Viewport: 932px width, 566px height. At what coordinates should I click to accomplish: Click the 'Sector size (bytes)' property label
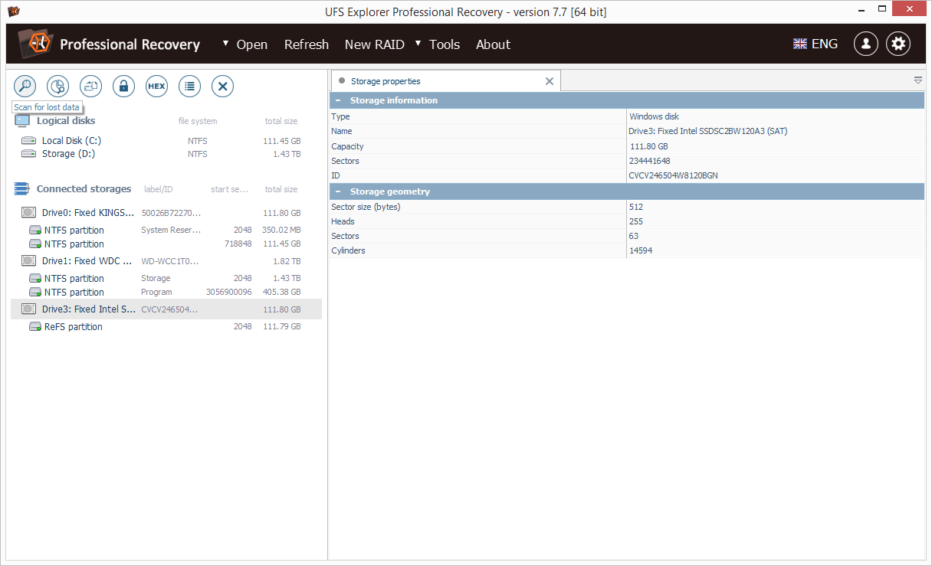[x=366, y=207]
